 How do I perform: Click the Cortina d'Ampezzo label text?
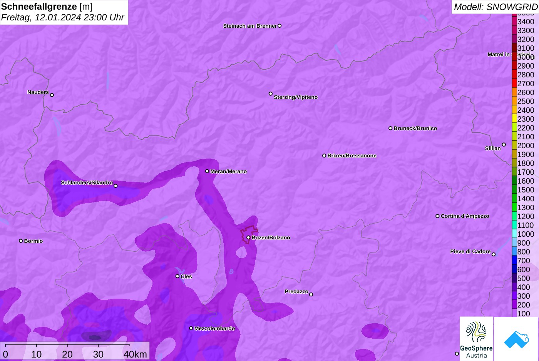[x=465, y=216]
